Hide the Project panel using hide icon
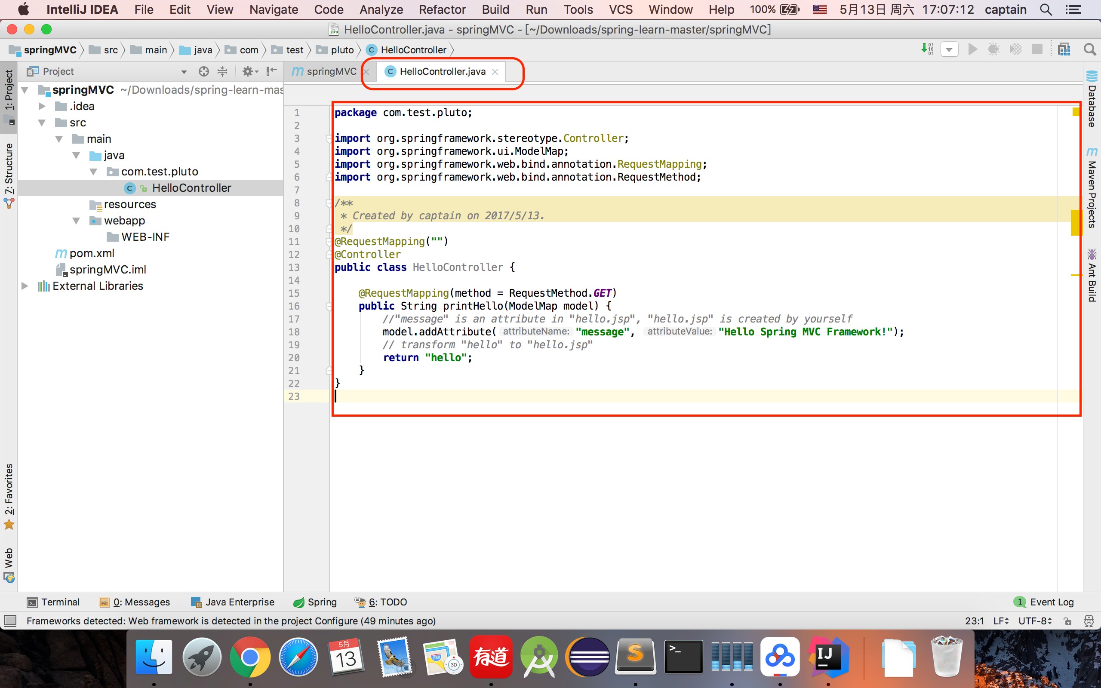The image size is (1101, 688). pos(271,71)
